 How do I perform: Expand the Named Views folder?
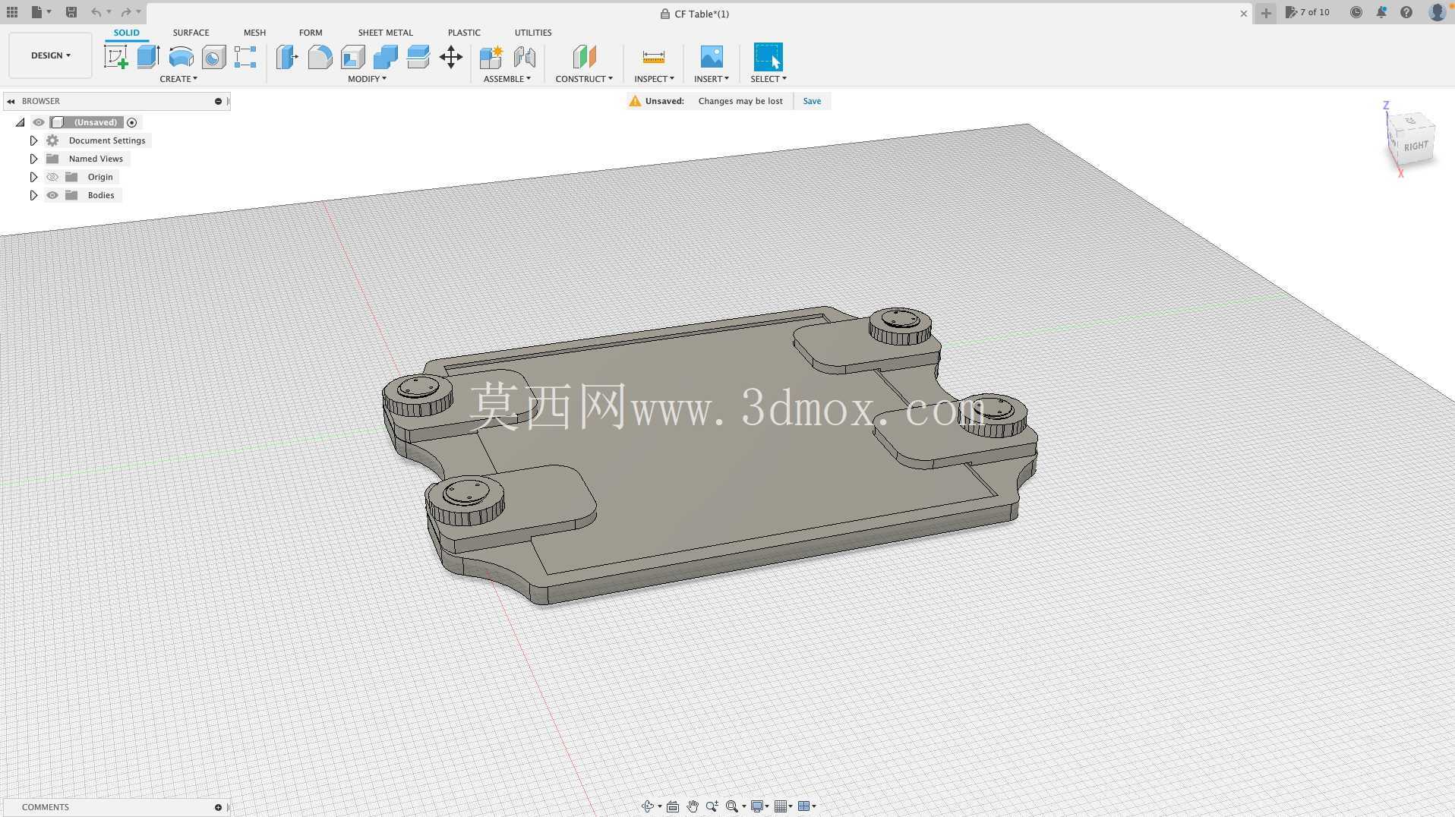[x=33, y=159]
